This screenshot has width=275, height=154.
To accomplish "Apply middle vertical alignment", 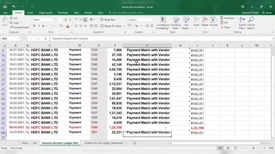I will click(81, 19).
